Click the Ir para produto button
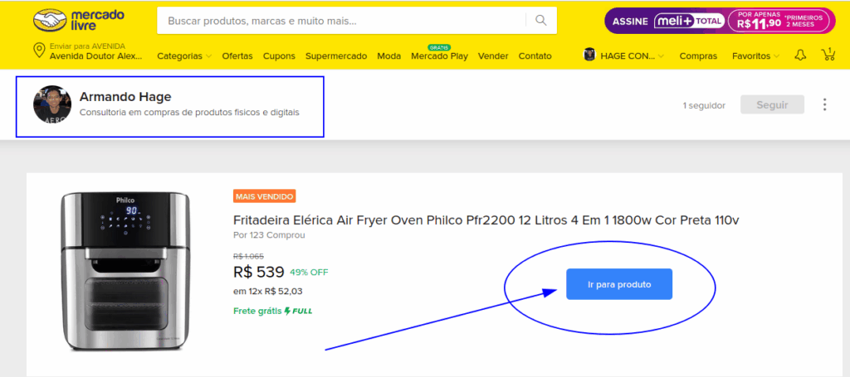Screen dimensions: 850x377 pos(619,284)
